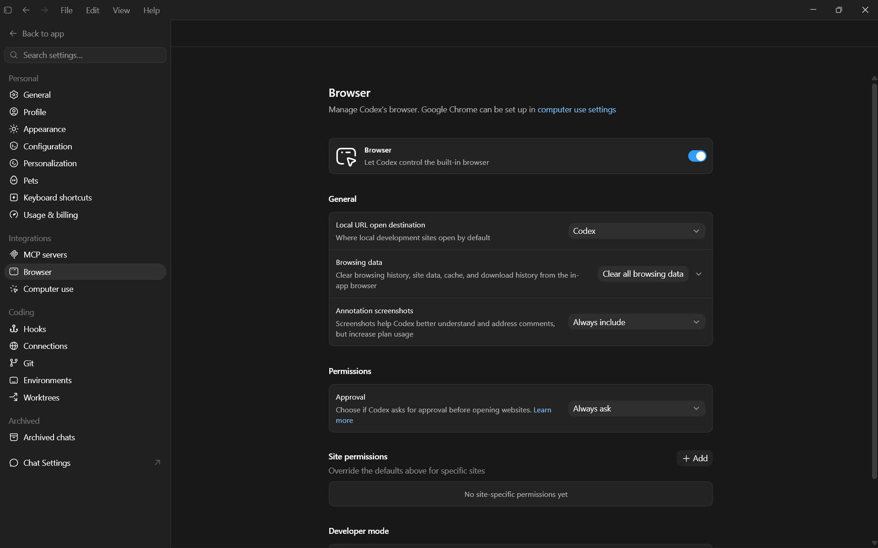This screenshot has height=548, width=878.
Task: Click the Back to app label
Action: click(43, 33)
